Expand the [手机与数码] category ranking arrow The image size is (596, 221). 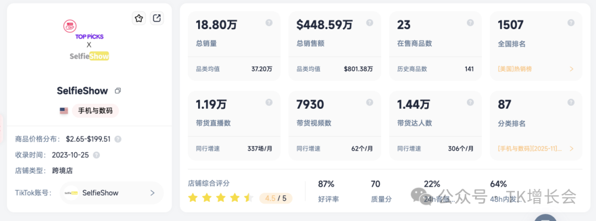(x=571, y=148)
